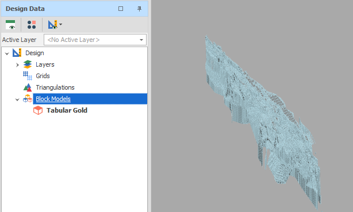Select the Triangulations tree item
Viewport: 353px width, 212px height.
tap(55, 87)
